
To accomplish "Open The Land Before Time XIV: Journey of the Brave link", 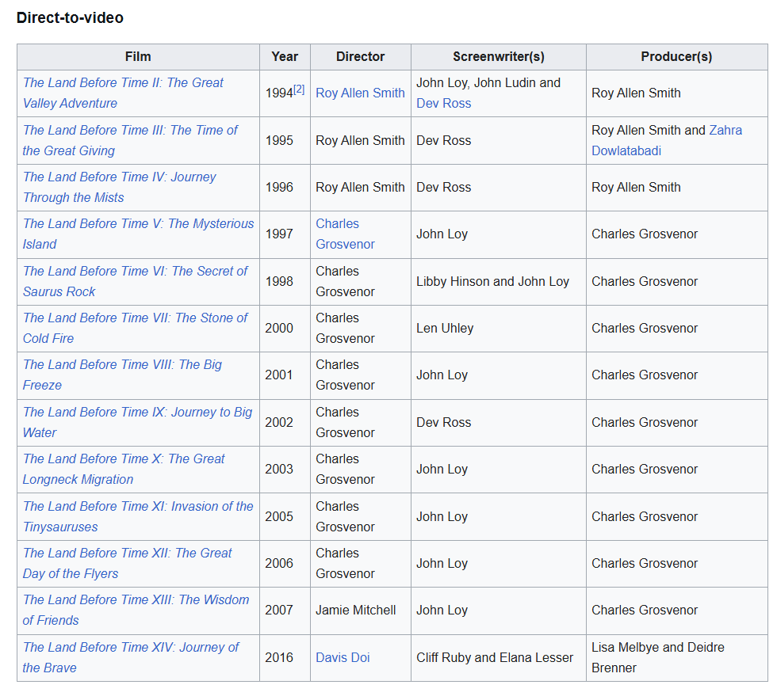I will click(x=131, y=657).
